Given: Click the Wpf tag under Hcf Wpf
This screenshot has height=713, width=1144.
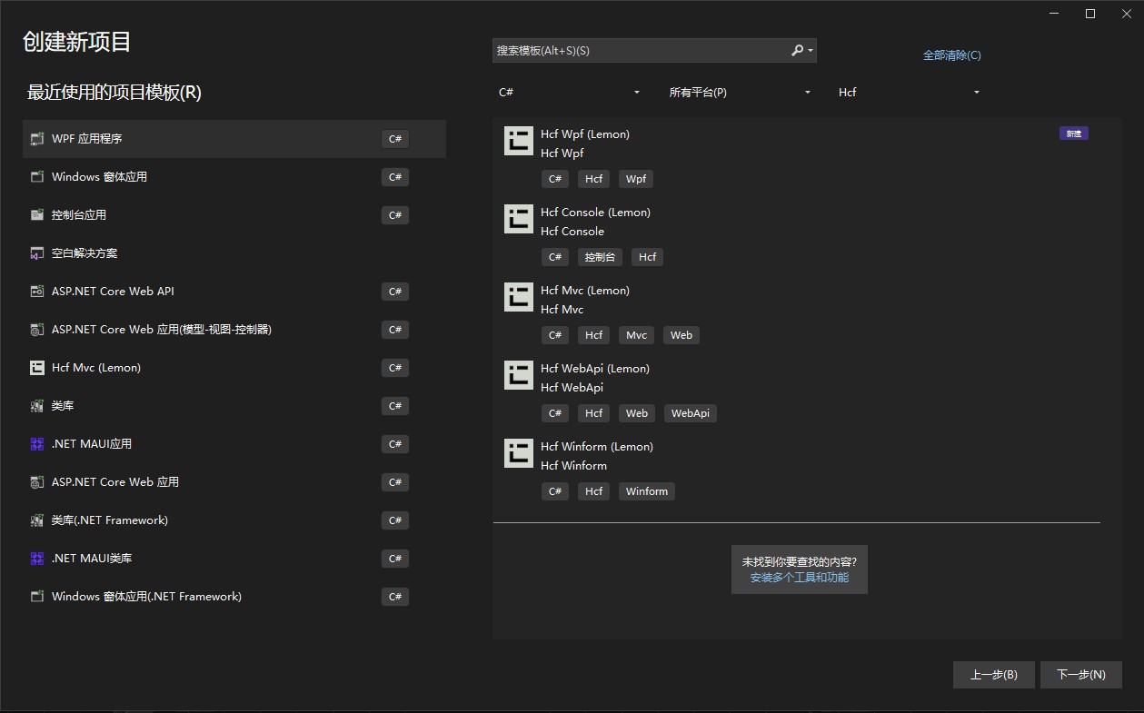Looking at the screenshot, I should [636, 179].
